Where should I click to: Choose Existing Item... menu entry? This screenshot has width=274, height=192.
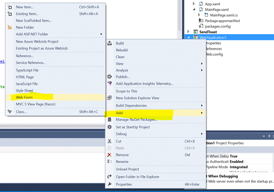point(55,14)
